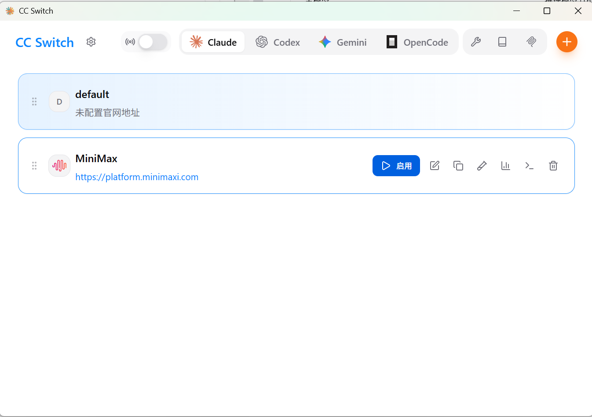The image size is (592, 417).
Task: Click the D avatar of default
Action: [59, 102]
